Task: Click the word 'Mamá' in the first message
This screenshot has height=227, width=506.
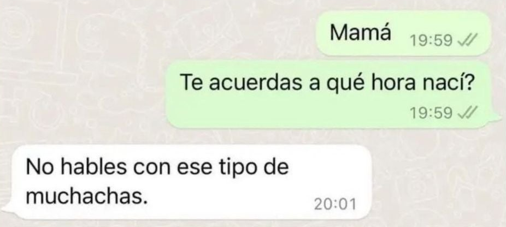Action: coord(360,33)
